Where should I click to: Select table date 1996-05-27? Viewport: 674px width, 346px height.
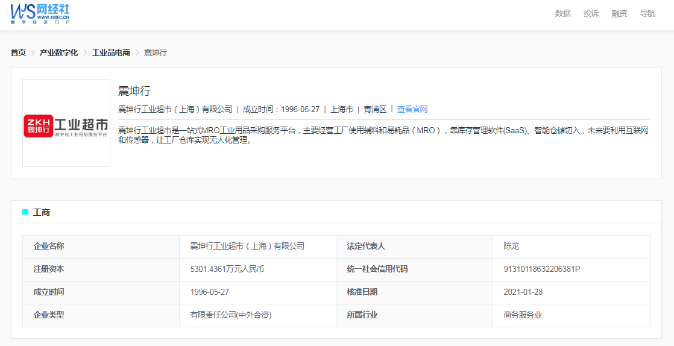(x=209, y=292)
